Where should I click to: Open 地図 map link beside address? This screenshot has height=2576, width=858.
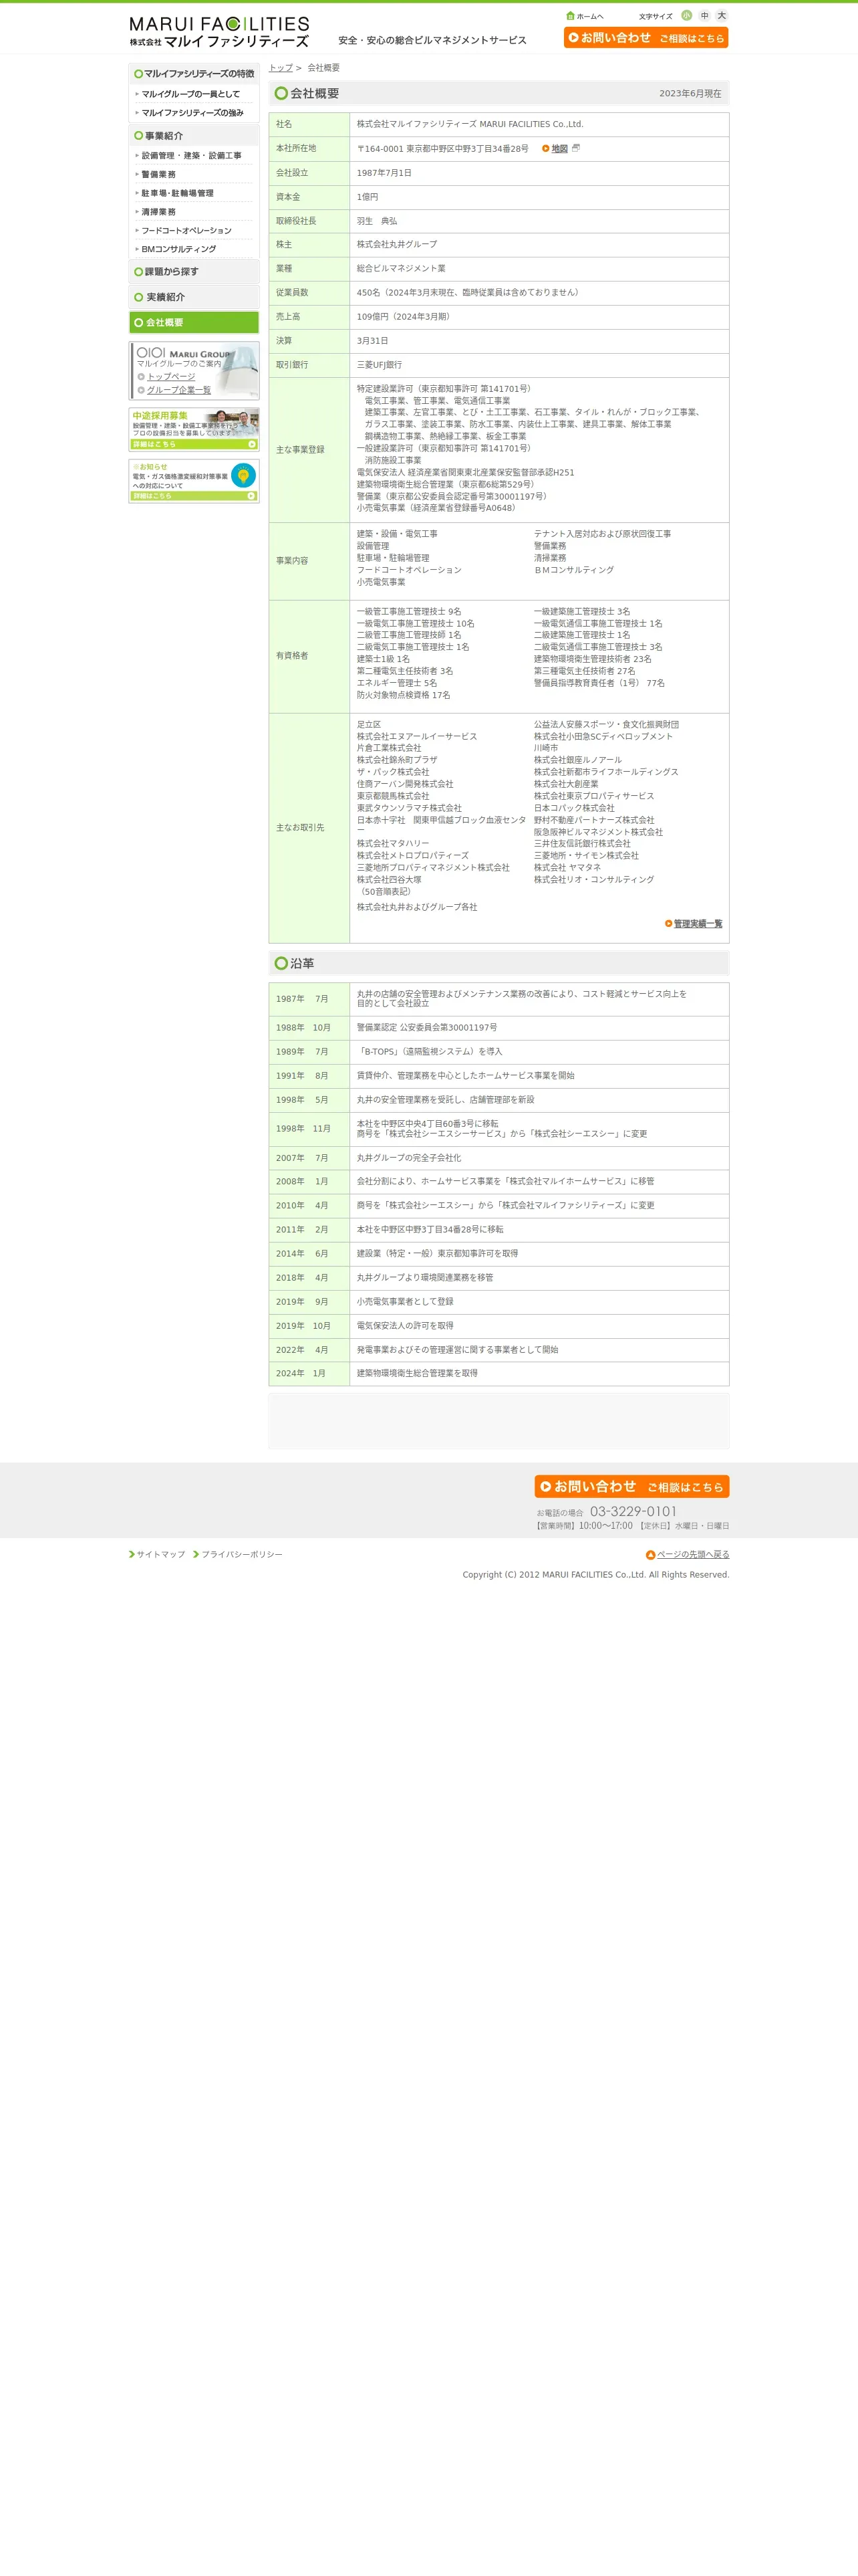click(559, 149)
